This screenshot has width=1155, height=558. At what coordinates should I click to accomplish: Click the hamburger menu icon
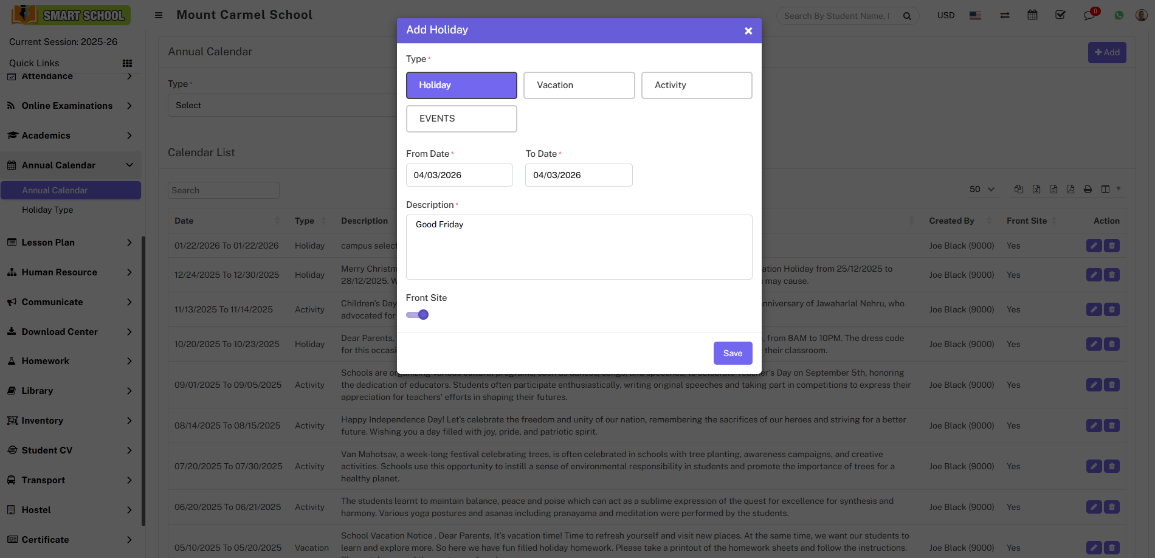(159, 15)
